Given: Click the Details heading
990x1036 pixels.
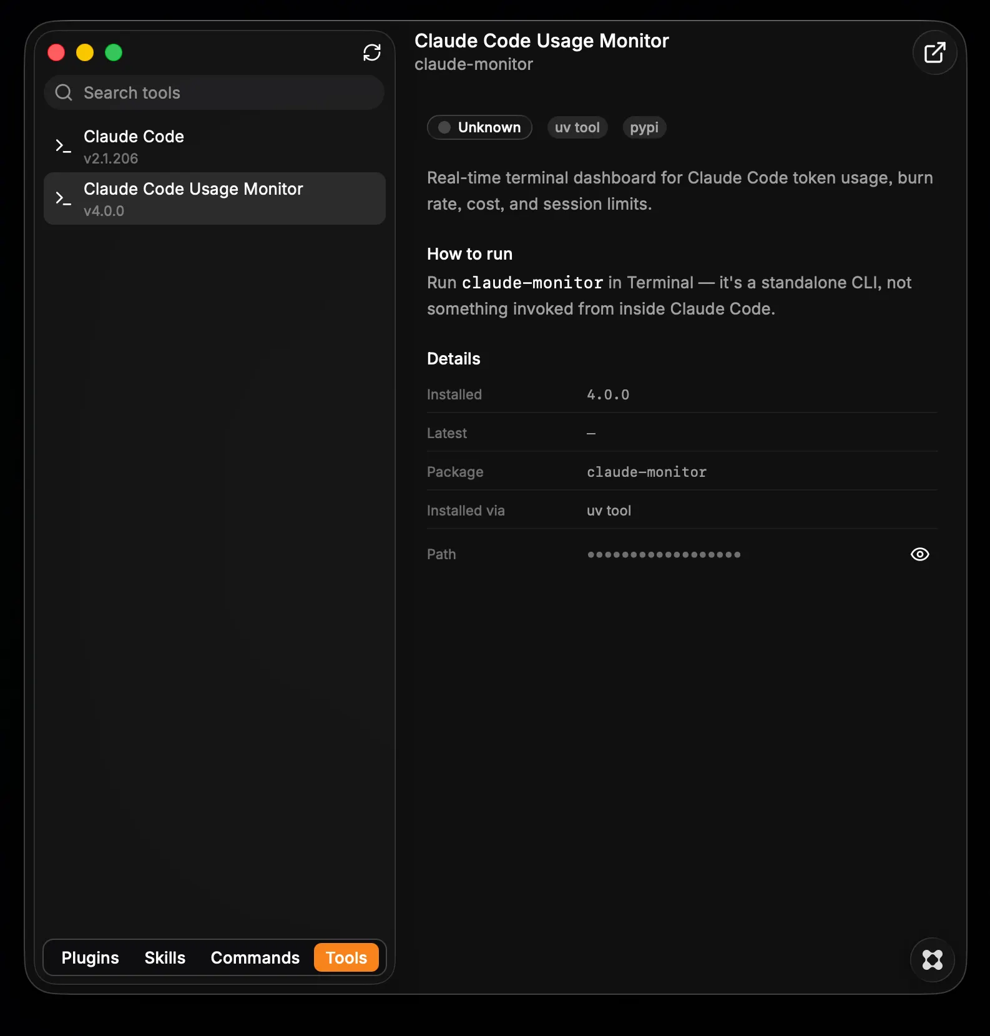Looking at the screenshot, I should tap(454, 359).
